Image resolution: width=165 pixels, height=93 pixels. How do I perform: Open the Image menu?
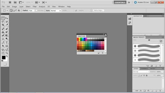click(x=14, y=6)
